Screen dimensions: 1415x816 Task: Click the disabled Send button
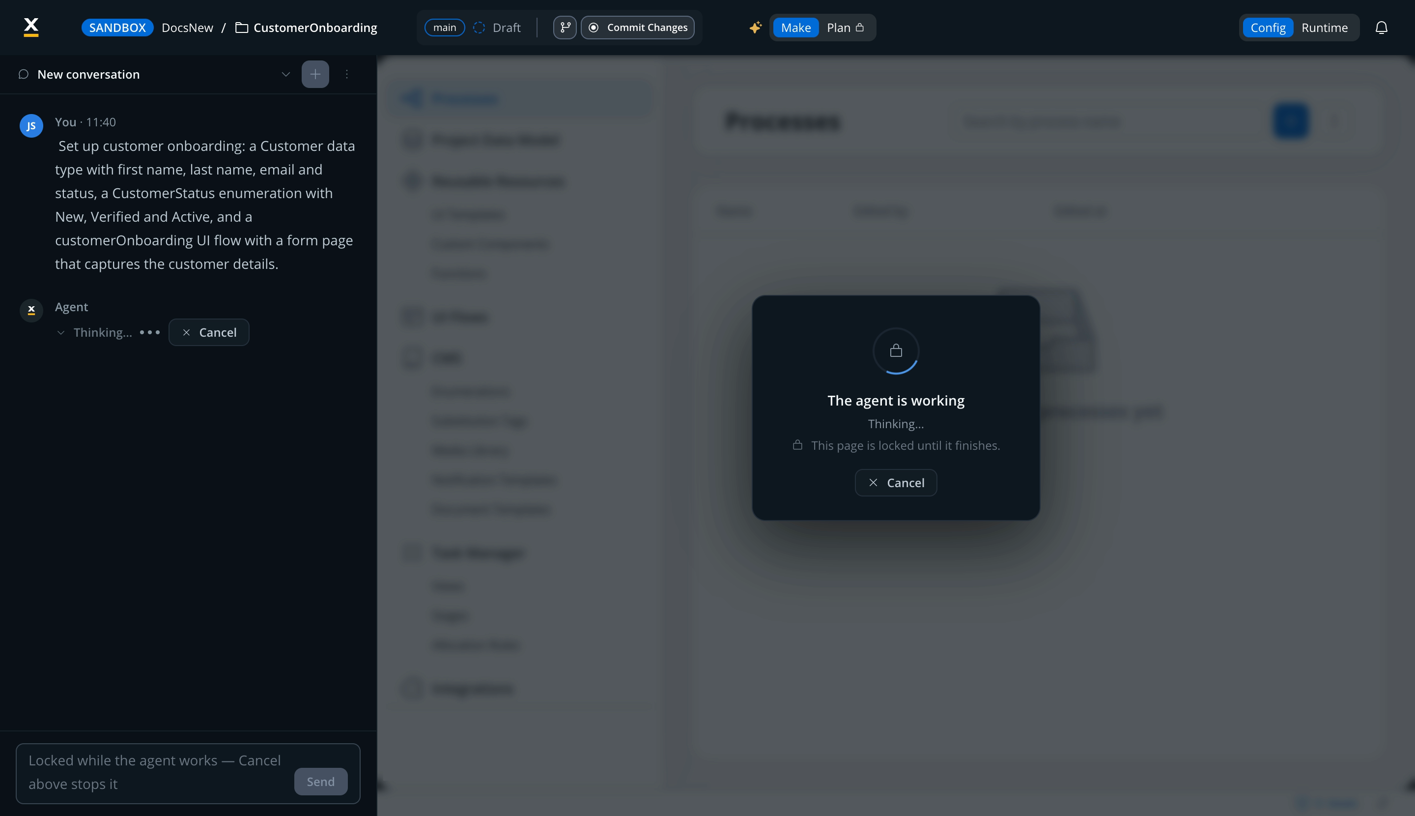[x=321, y=781]
